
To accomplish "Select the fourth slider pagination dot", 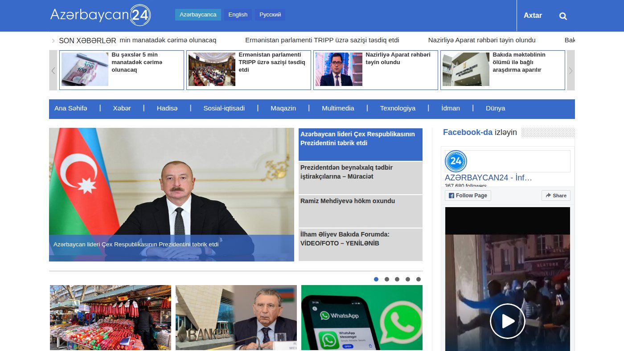I will click(x=408, y=279).
